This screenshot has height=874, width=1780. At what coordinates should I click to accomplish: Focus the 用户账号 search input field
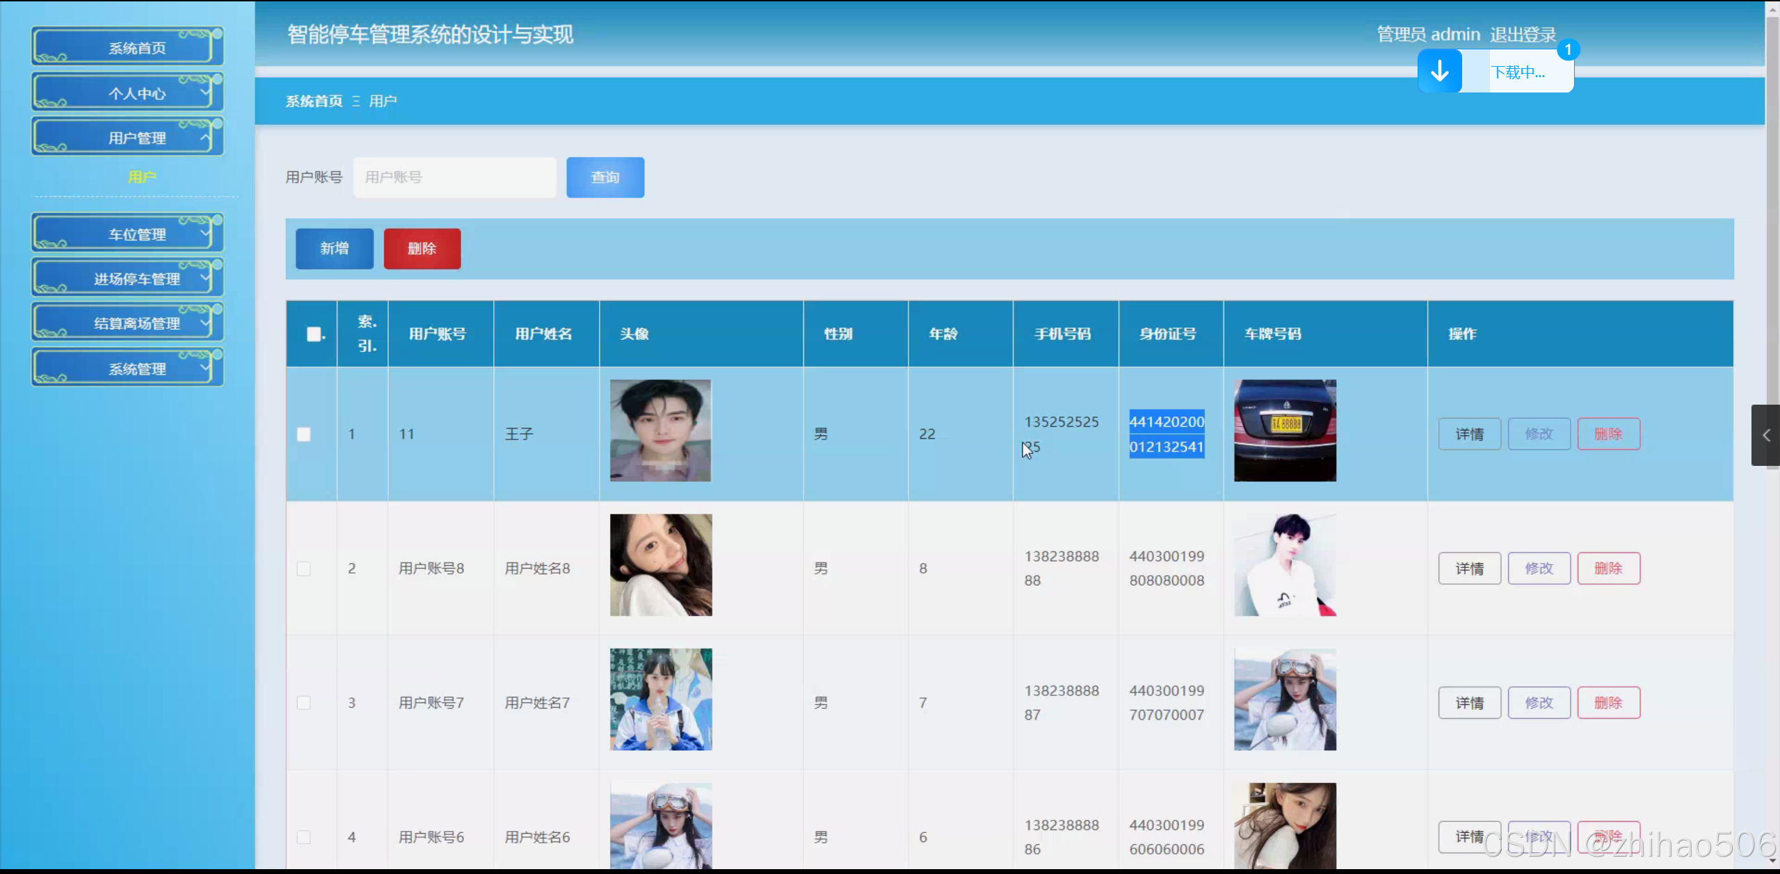(454, 177)
